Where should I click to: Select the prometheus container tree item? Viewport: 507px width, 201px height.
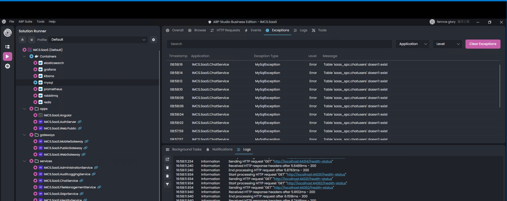(53, 89)
